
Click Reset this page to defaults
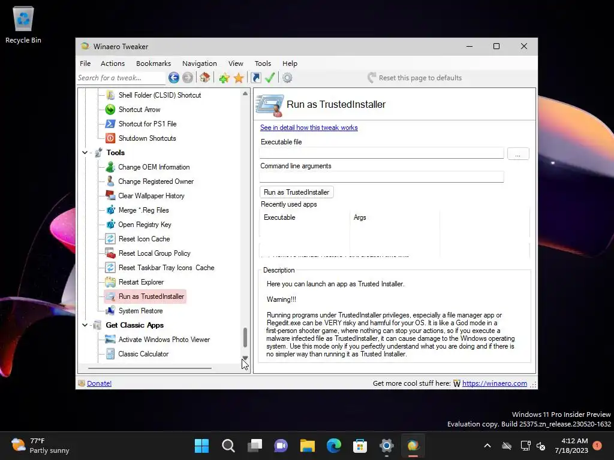pos(415,78)
